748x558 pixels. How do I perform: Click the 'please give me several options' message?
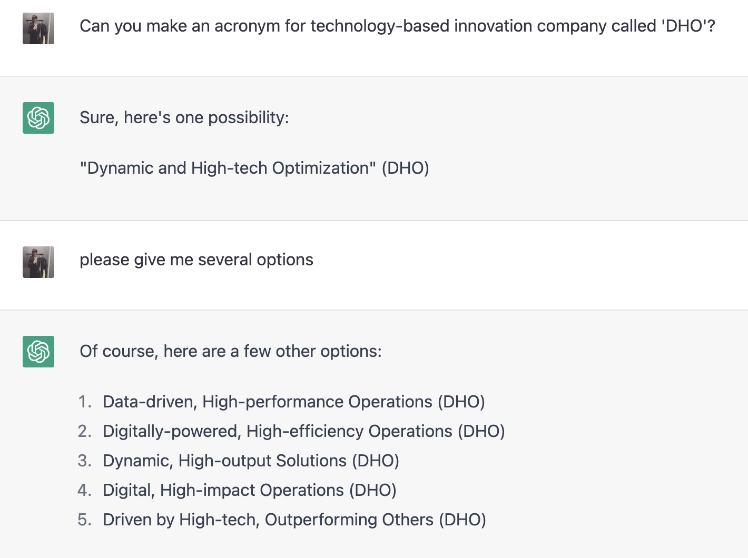[x=196, y=260]
